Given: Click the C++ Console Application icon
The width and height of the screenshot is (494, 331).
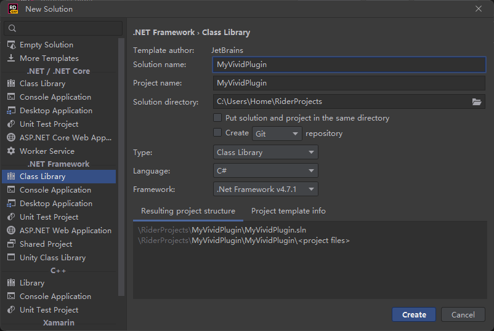Looking at the screenshot, I should [11, 296].
